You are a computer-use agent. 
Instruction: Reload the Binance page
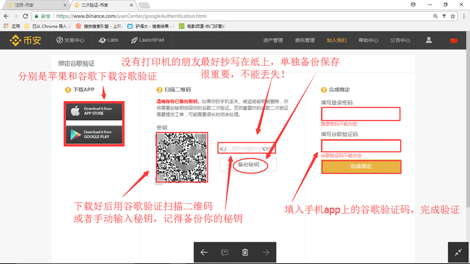[25, 16]
